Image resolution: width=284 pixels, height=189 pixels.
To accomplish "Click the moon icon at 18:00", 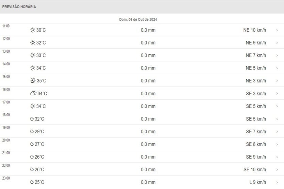I will click(32, 119).
